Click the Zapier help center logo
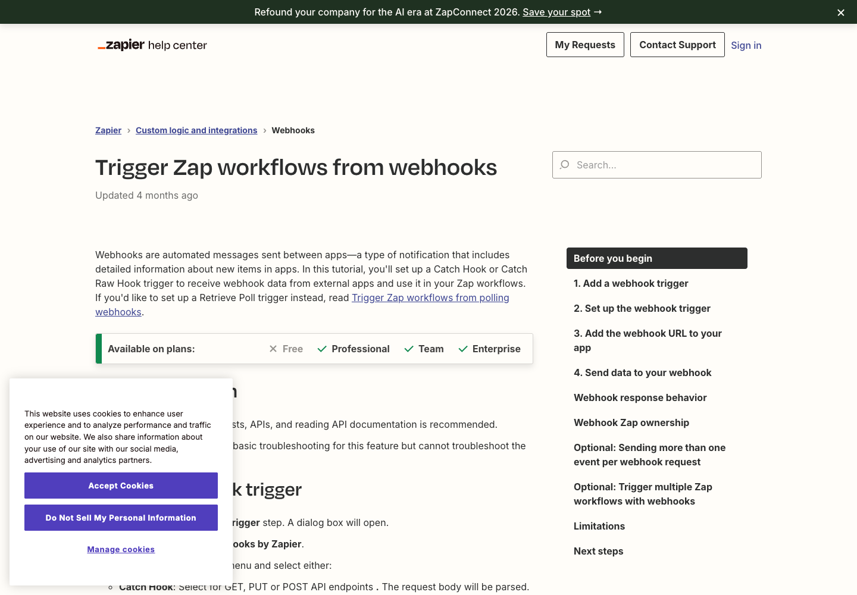 tap(152, 45)
